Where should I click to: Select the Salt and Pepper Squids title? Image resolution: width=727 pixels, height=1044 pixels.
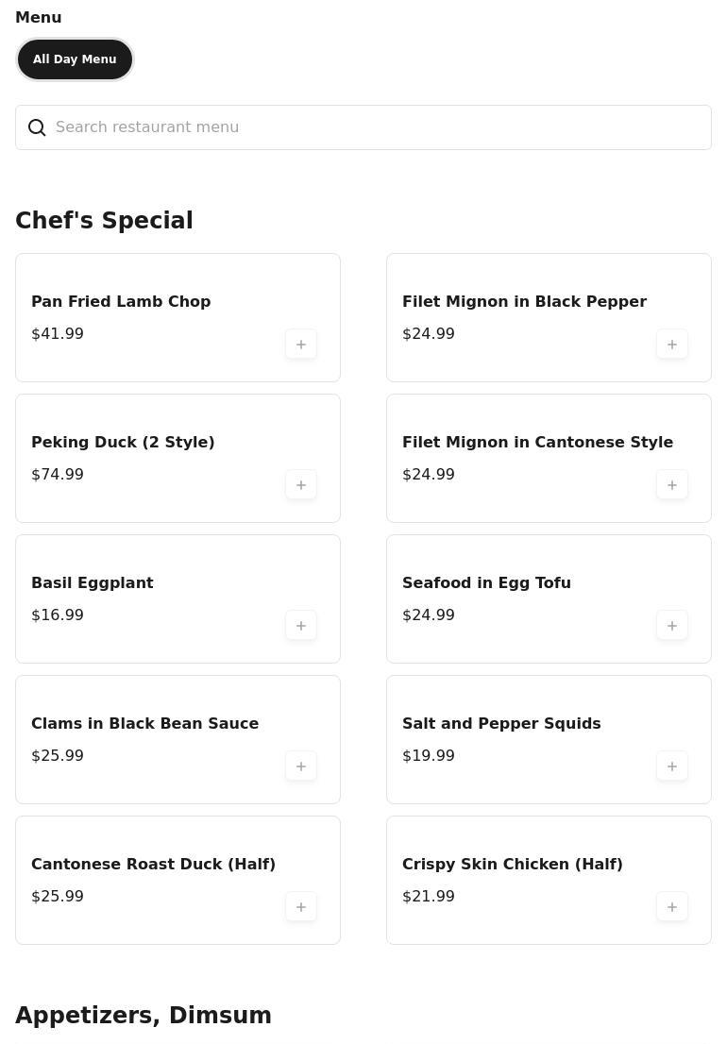501,724
